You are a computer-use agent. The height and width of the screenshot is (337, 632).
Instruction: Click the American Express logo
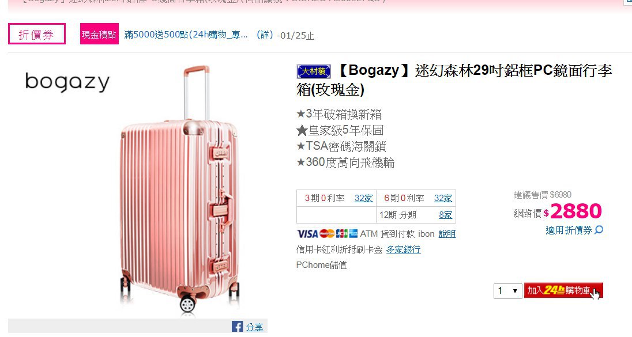353,233
